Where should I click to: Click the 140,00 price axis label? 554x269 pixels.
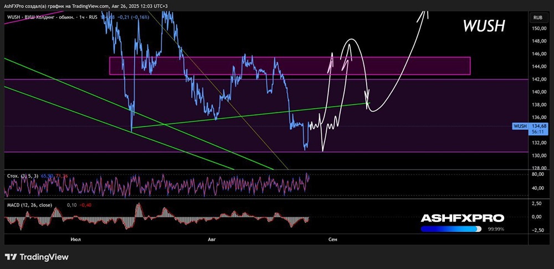coord(538,92)
